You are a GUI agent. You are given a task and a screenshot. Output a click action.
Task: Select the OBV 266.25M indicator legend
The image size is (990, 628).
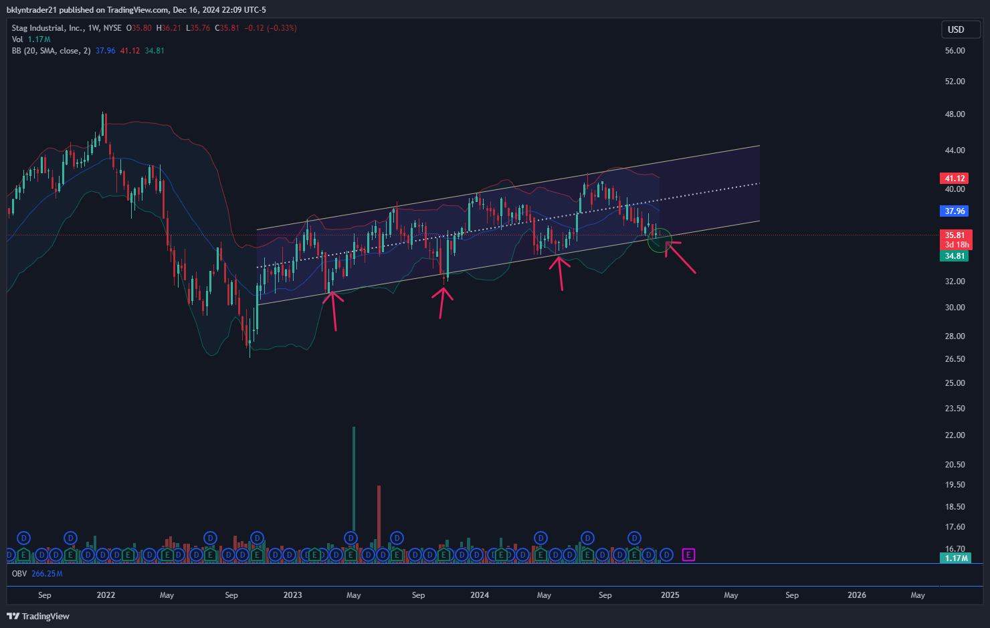pyautogui.click(x=37, y=574)
